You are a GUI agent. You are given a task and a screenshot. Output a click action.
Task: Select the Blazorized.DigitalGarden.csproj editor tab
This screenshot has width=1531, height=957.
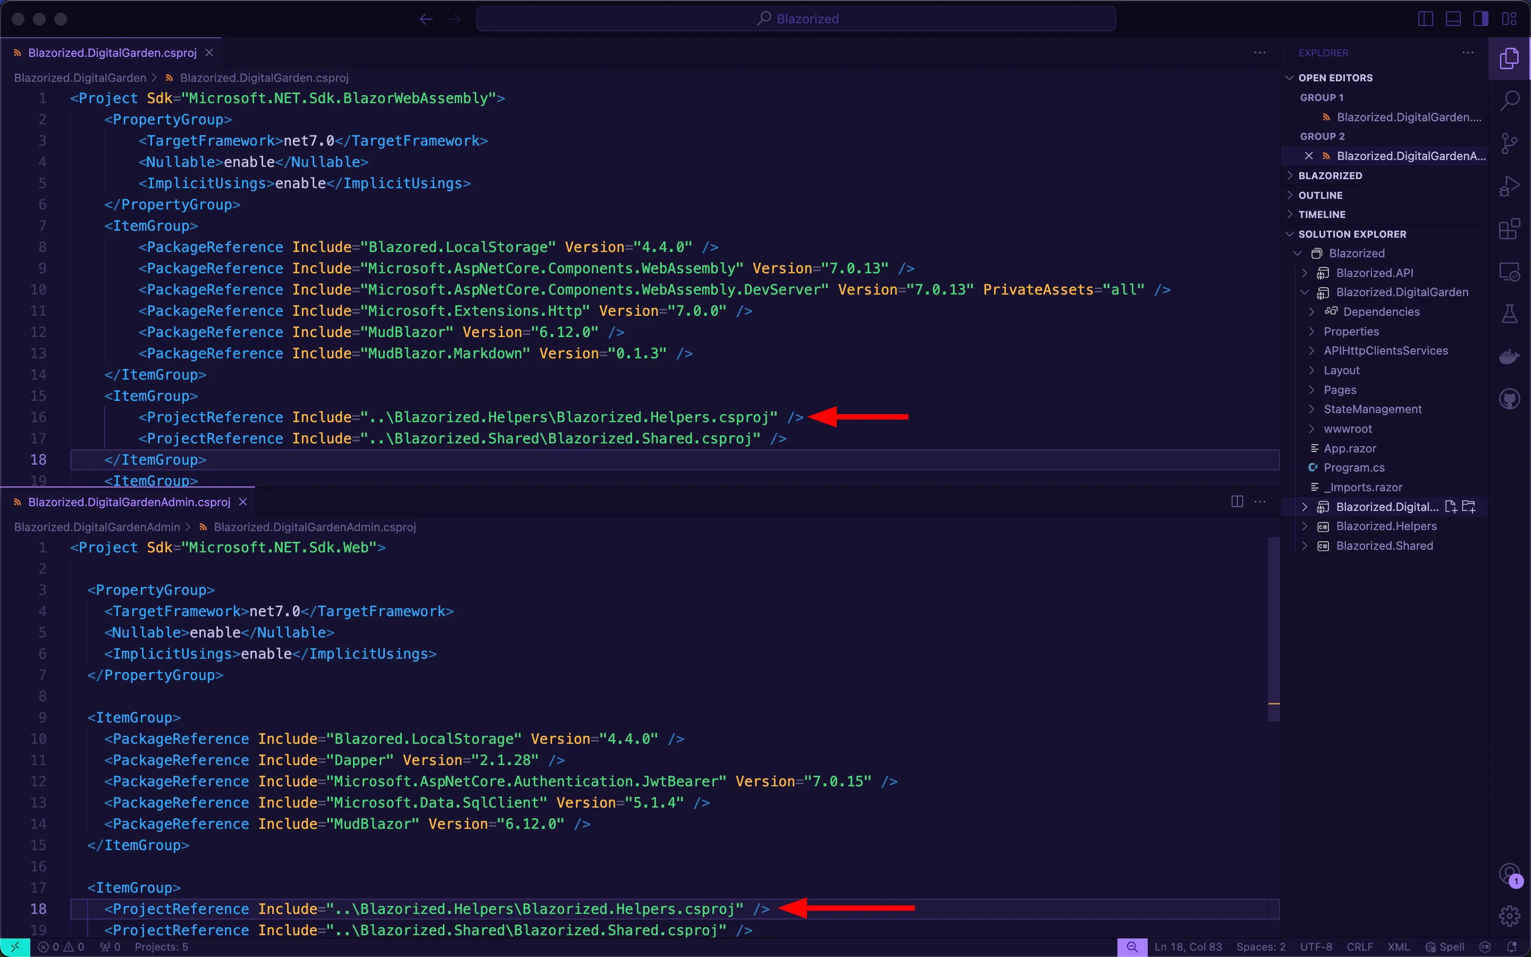pyautogui.click(x=111, y=53)
